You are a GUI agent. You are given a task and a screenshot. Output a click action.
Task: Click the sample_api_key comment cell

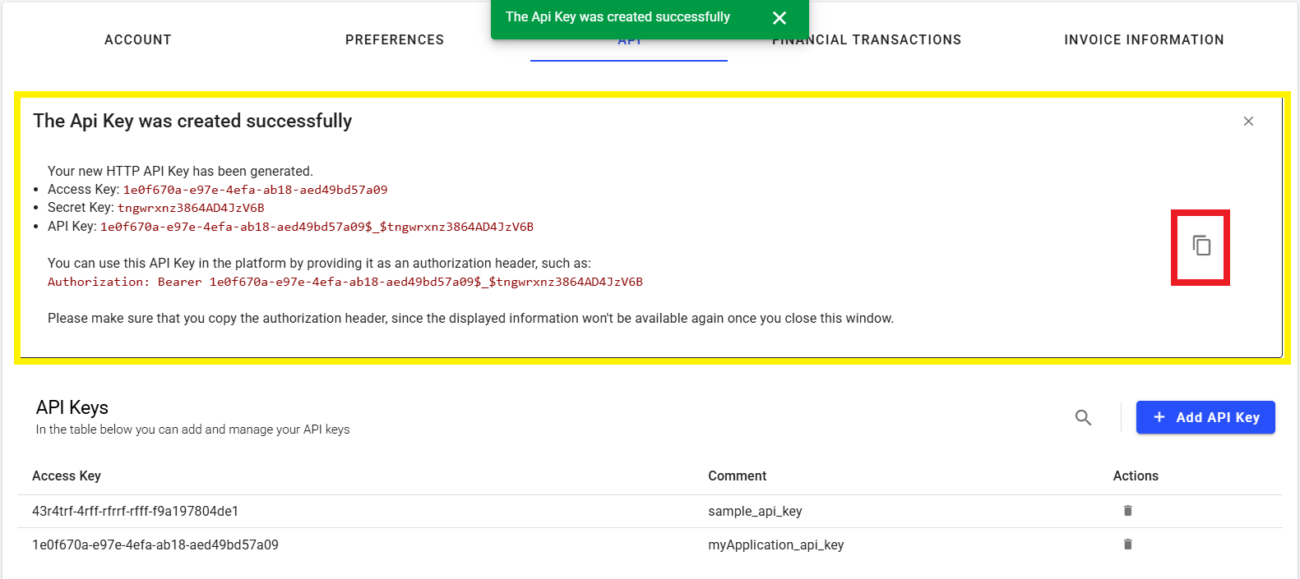pyautogui.click(x=755, y=511)
